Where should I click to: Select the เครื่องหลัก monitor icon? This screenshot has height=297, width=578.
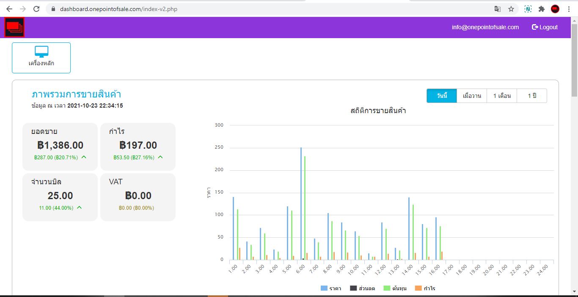pos(41,52)
